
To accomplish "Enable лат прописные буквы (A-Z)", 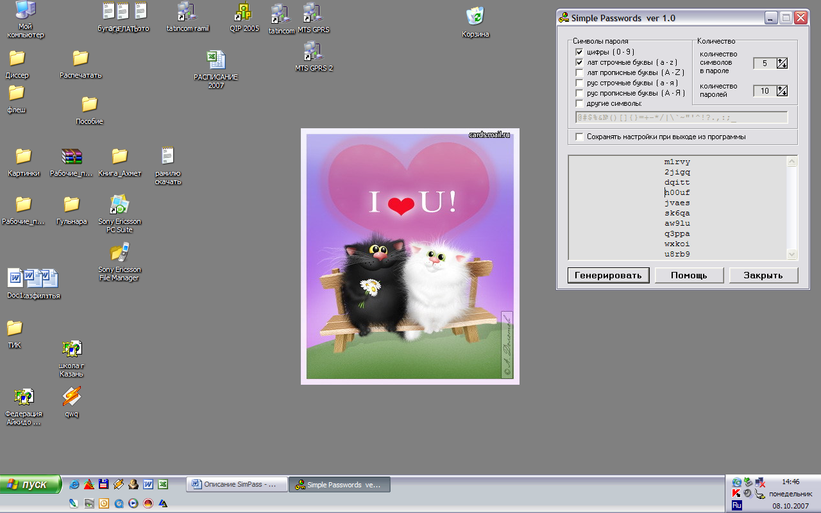I will 579,72.
